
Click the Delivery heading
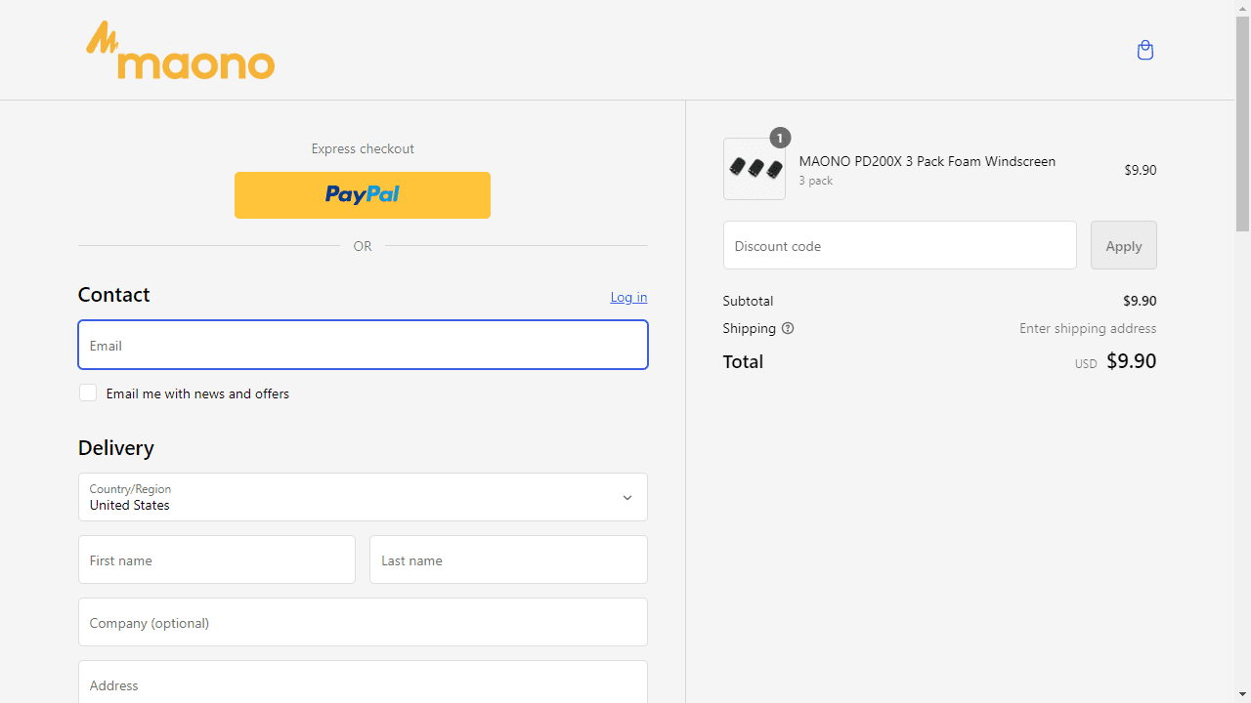[x=116, y=447]
